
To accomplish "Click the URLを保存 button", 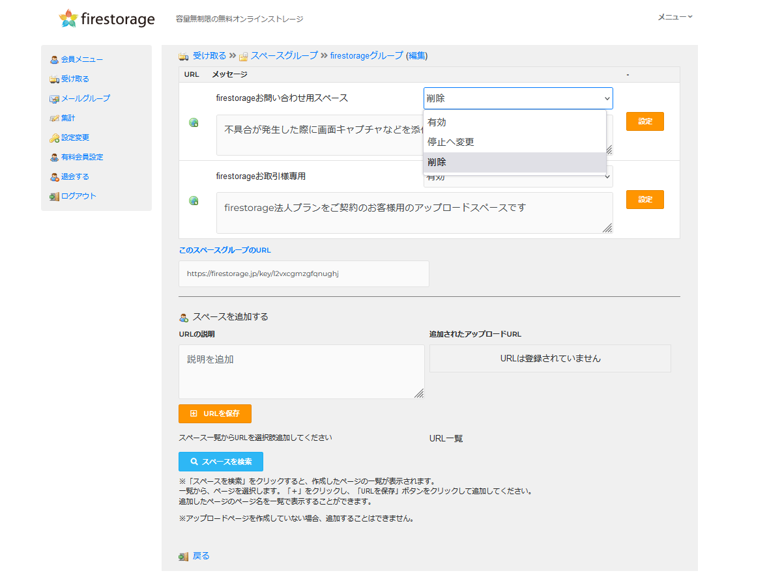I will coord(215,413).
